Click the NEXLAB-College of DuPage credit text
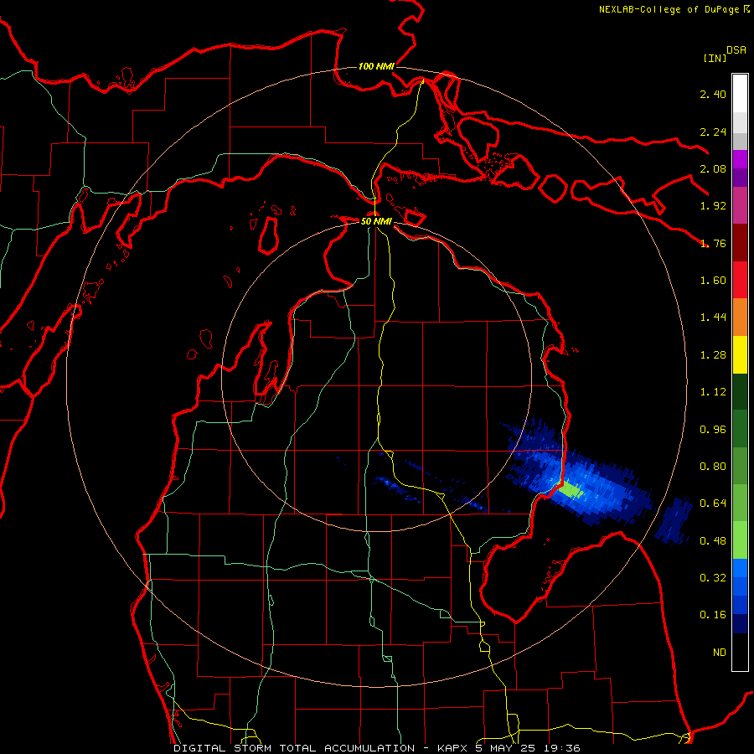This screenshot has width=754, height=754. point(674,9)
